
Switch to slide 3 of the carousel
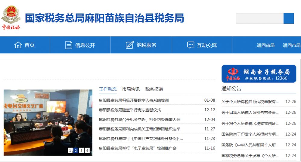click(81, 151)
